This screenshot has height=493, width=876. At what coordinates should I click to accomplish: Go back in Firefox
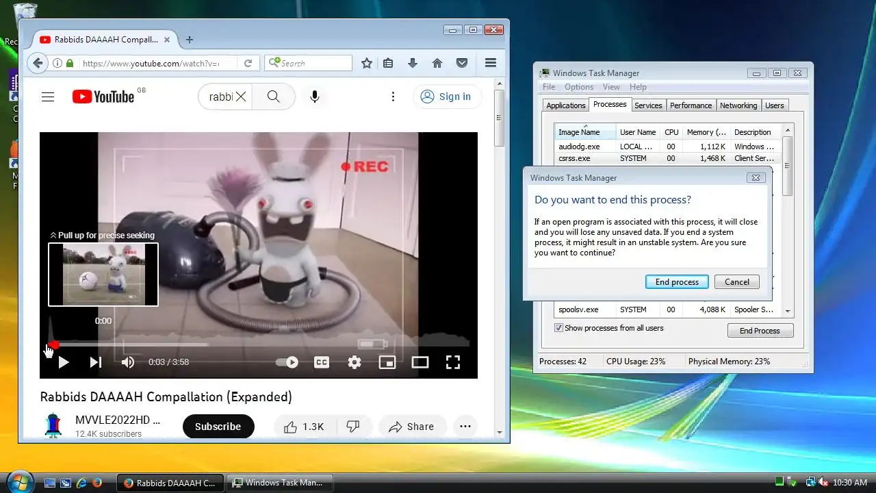point(37,63)
